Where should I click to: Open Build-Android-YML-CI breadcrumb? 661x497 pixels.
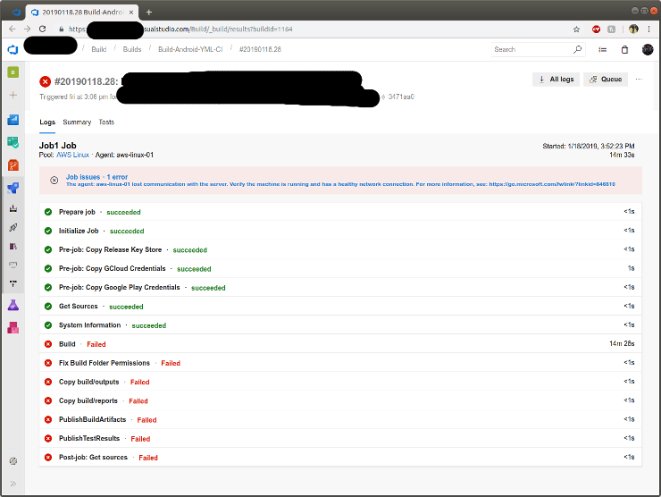point(190,49)
